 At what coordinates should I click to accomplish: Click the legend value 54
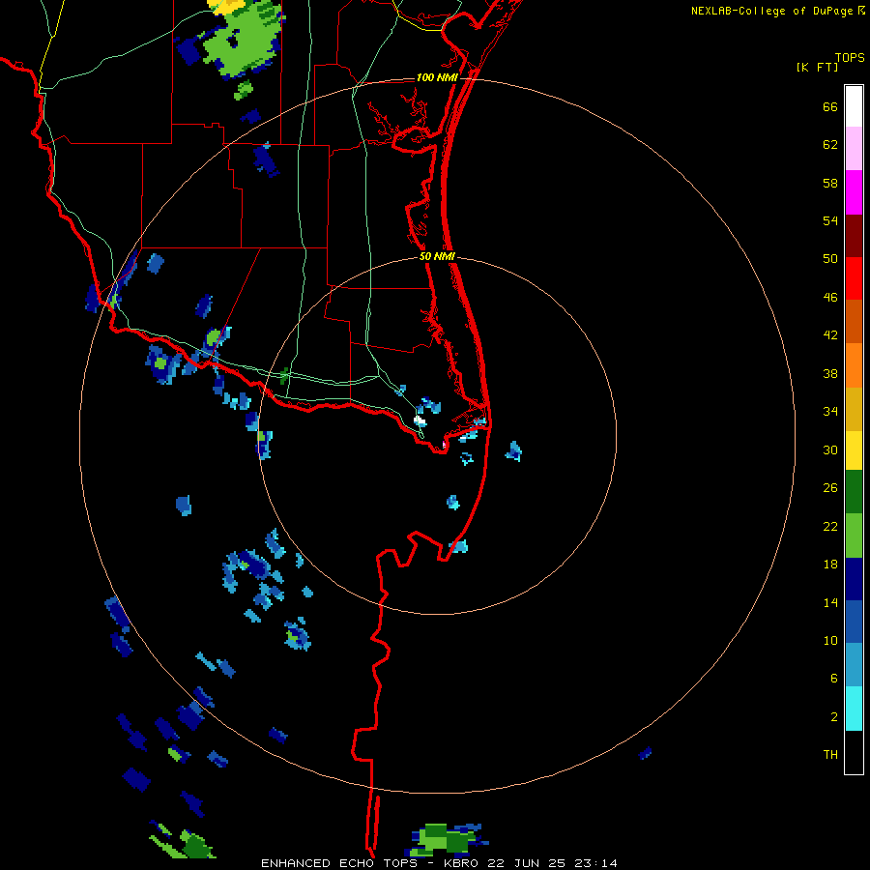pos(830,220)
